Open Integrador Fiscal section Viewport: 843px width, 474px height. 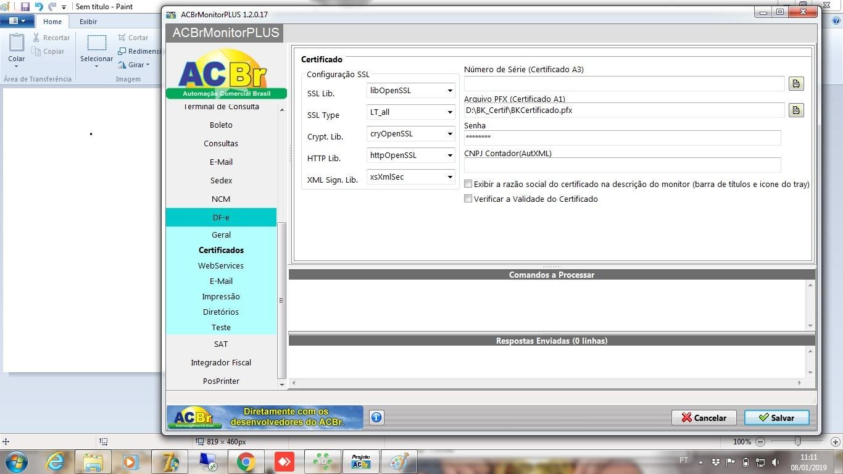click(x=221, y=362)
